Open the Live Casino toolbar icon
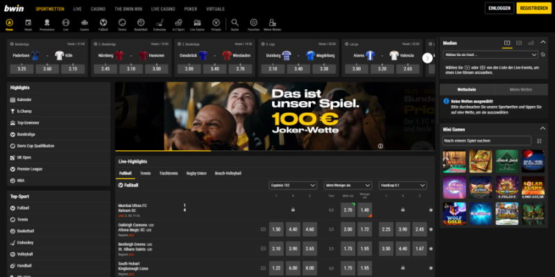The image size is (555, 277). click(197, 23)
